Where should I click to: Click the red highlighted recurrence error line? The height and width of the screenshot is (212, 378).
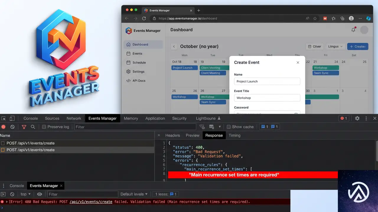253,175
